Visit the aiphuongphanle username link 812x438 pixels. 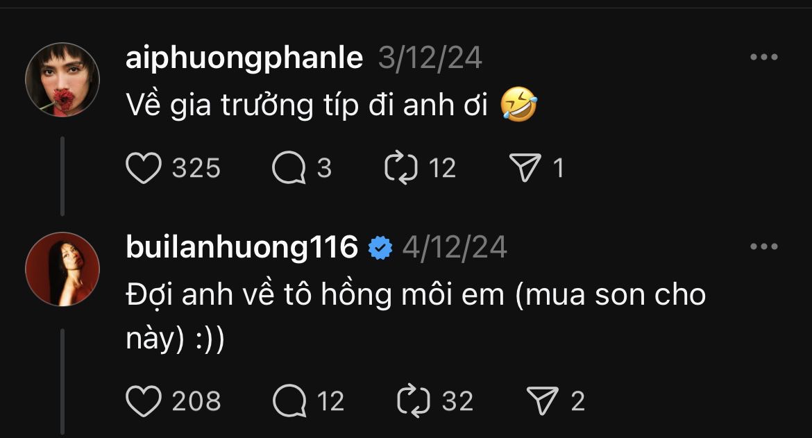click(x=244, y=58)
